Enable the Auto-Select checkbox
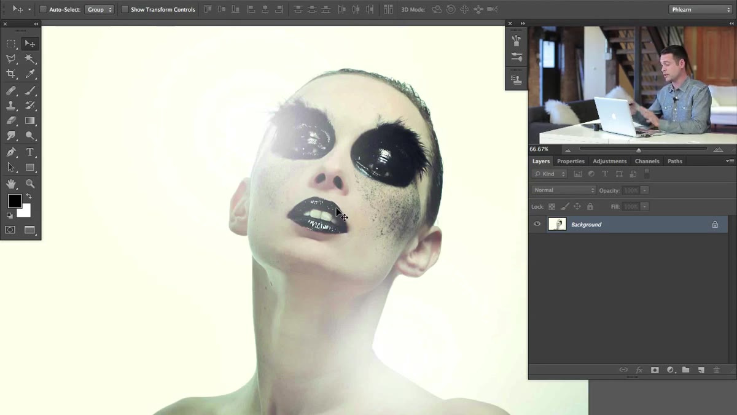This screenshot has width=737, height=415. [x=43, y=9]
